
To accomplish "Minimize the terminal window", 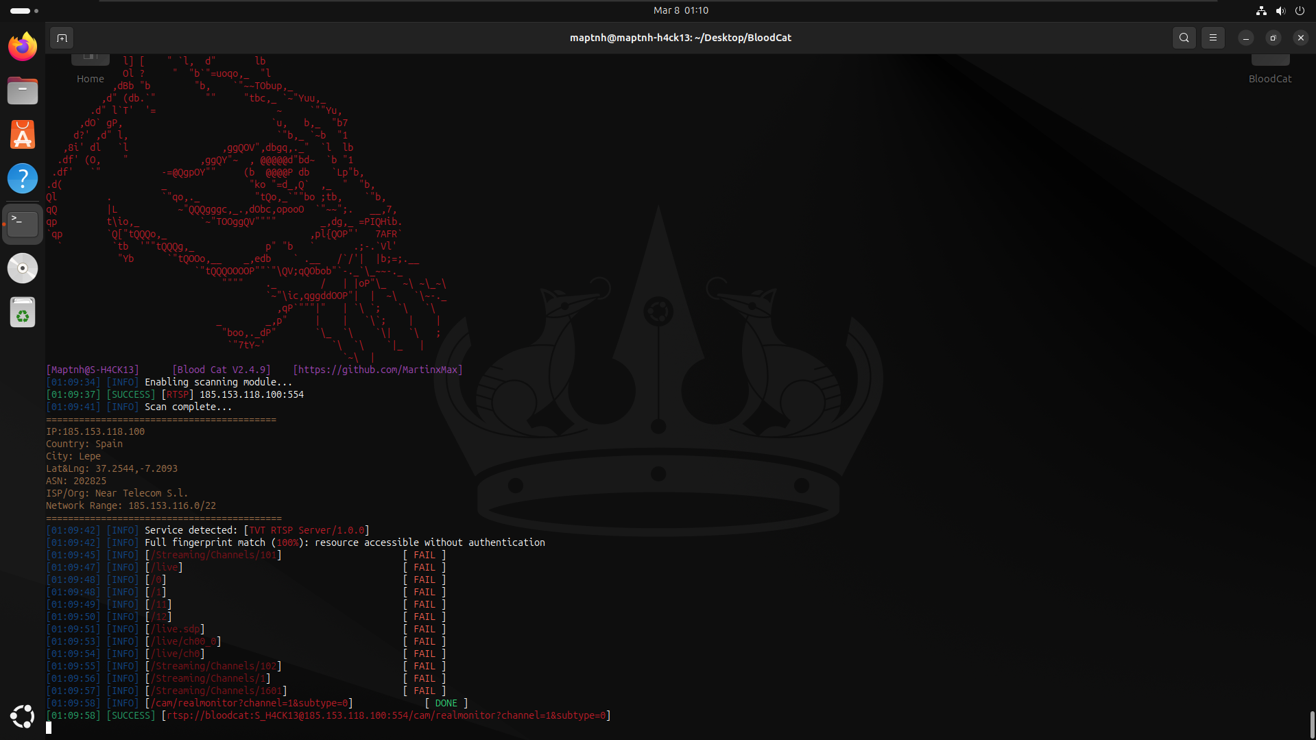I will [x=1246, y=38].
